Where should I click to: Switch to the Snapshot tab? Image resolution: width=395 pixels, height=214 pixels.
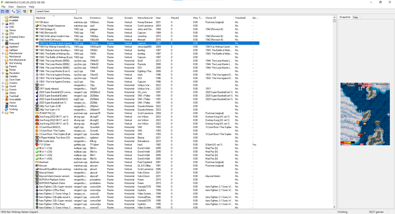pyautogui.click(x=345, y=17)
